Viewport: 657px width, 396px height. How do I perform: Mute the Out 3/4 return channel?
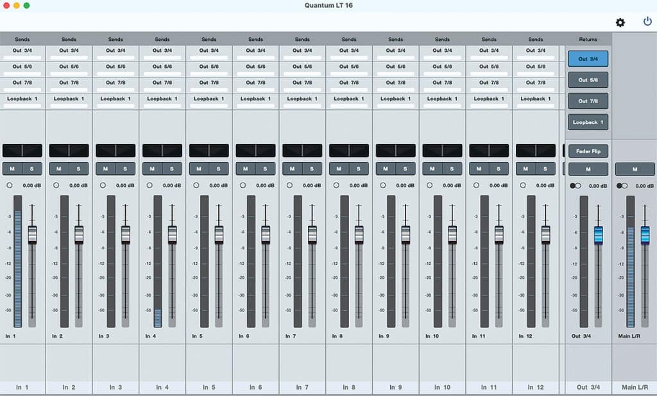point(588,169)
